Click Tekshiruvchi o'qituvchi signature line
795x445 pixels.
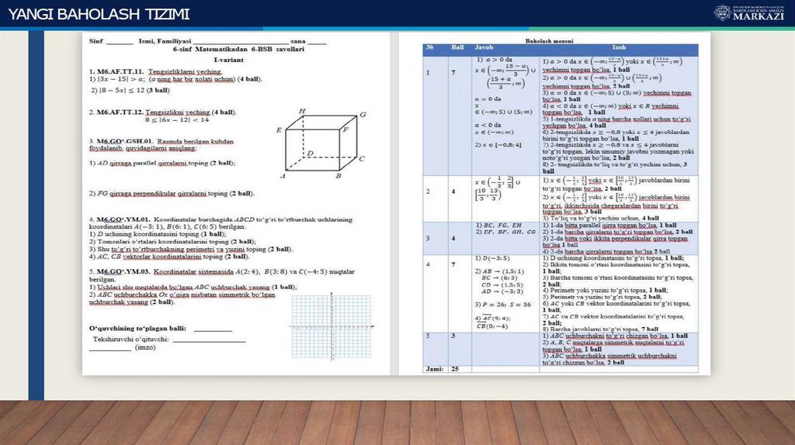[168, 340]
